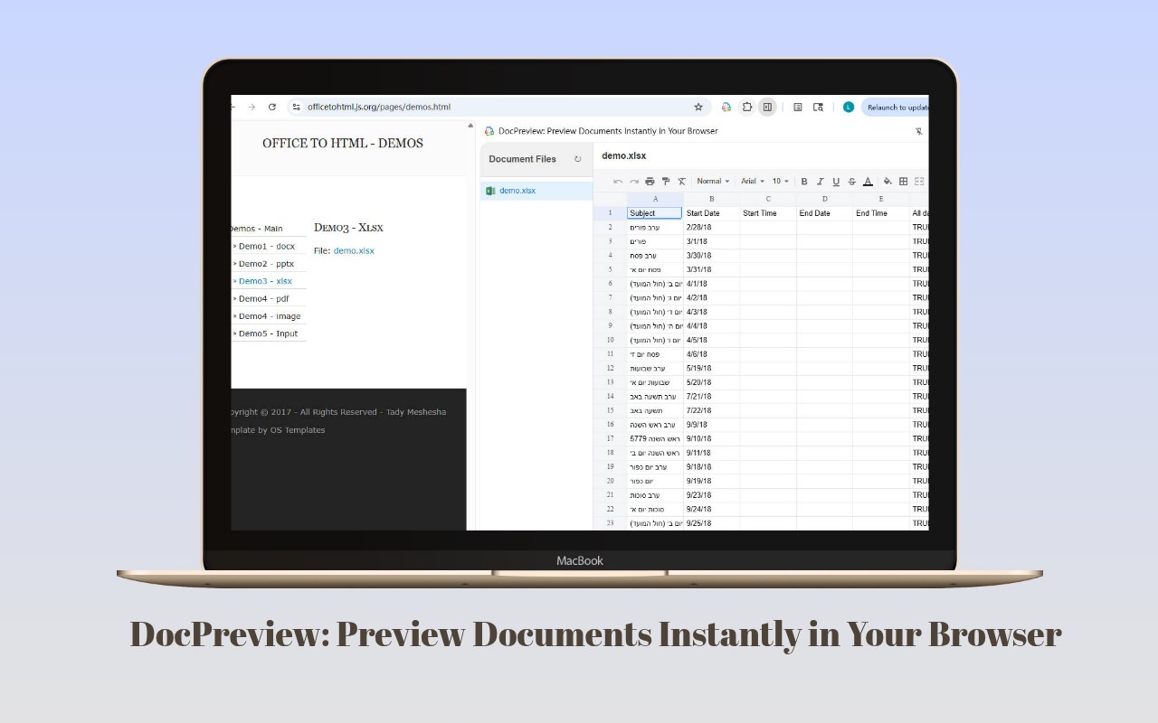1158x723 pixels.
Task: Open the cell borders tool
Action: pyautogui.click(x=903, y=182)
